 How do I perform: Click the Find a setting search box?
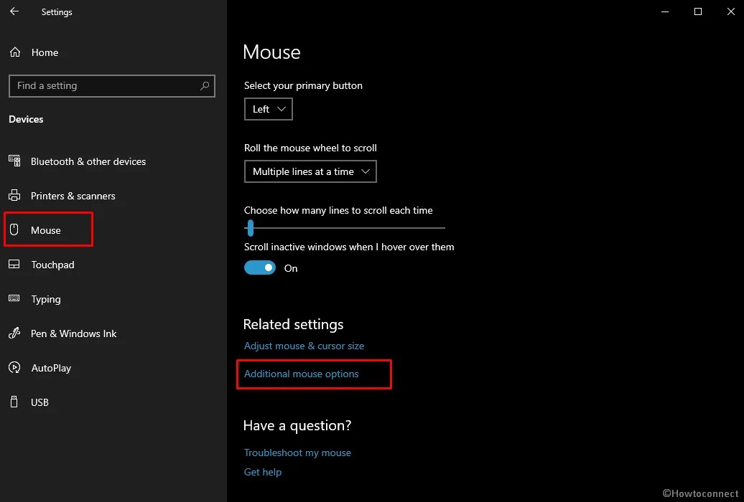104,85
